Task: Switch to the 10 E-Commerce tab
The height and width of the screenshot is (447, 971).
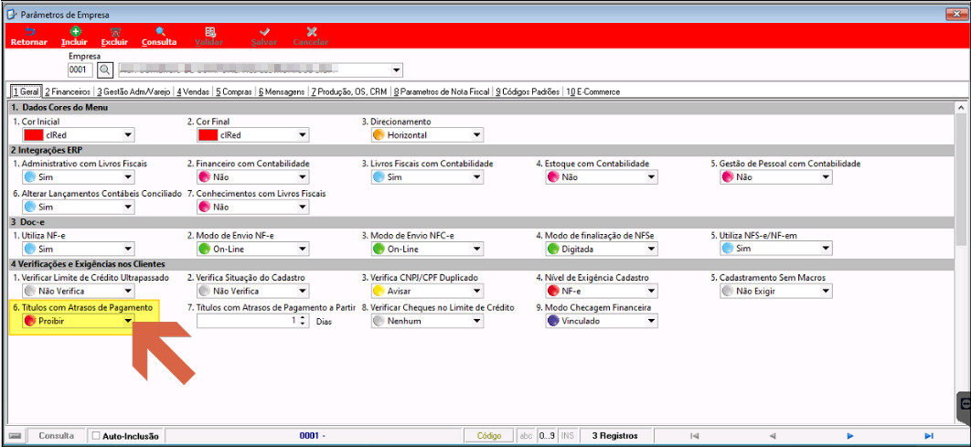Action: 593,91
